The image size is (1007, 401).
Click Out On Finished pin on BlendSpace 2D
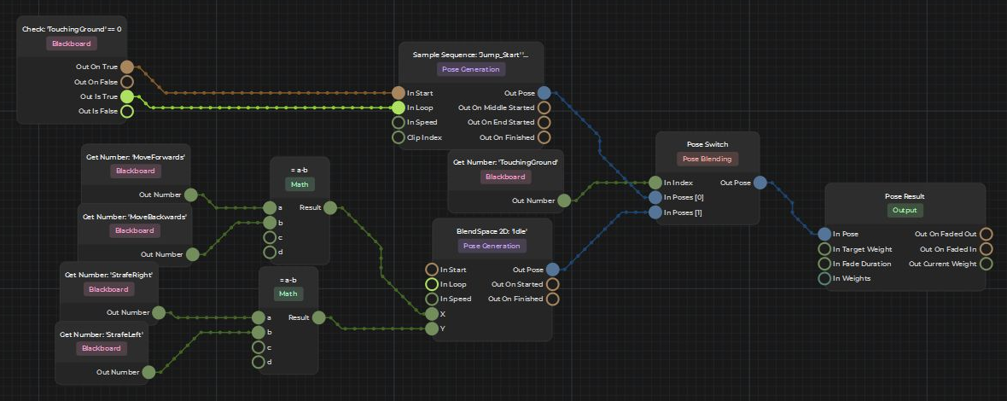(x=552, y=299)
